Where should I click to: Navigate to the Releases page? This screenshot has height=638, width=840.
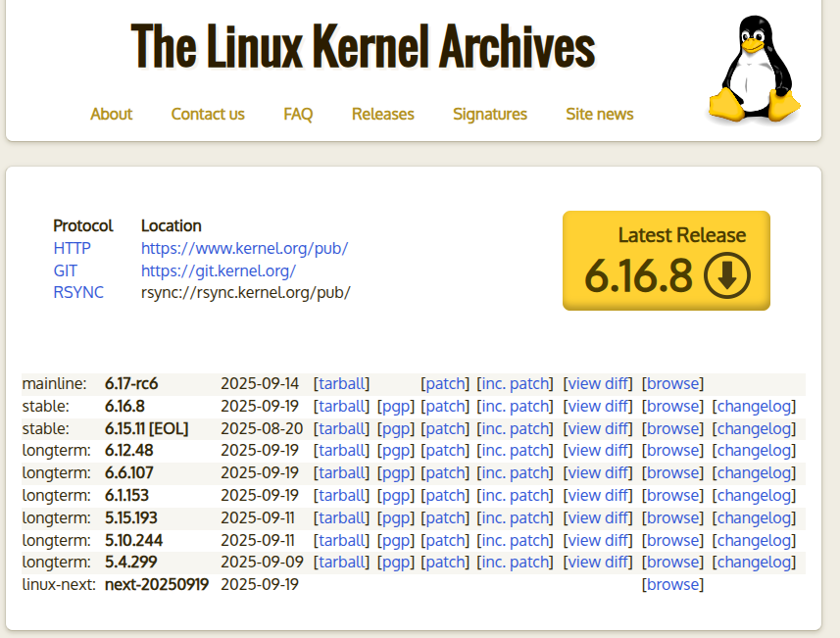(x=382, y=114)
